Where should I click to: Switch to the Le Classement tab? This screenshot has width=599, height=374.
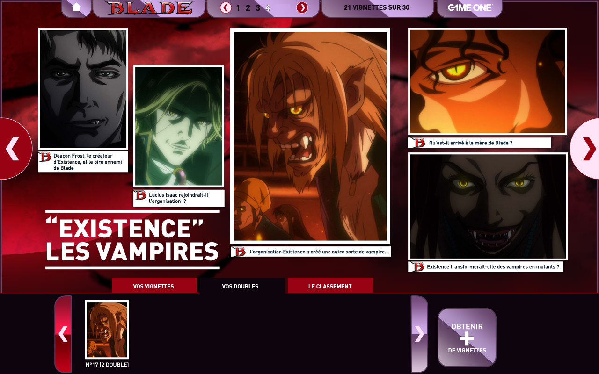[330, 286]
